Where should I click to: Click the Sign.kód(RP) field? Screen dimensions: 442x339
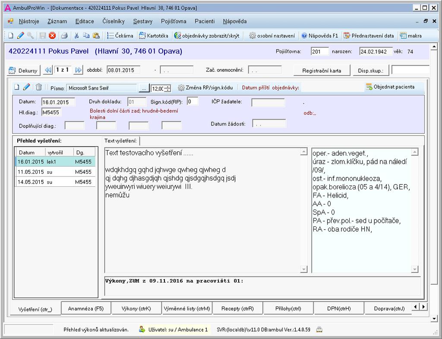tap(193, 101)
